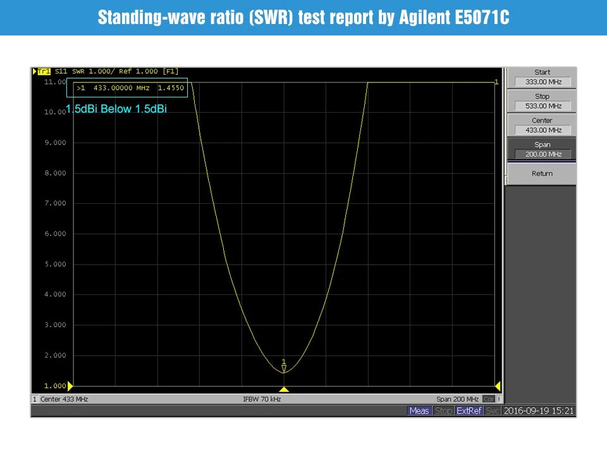This screenshot has width=607, height=450.
Task: Toggle the Meas status indicator
Action: tap(419, 411)
